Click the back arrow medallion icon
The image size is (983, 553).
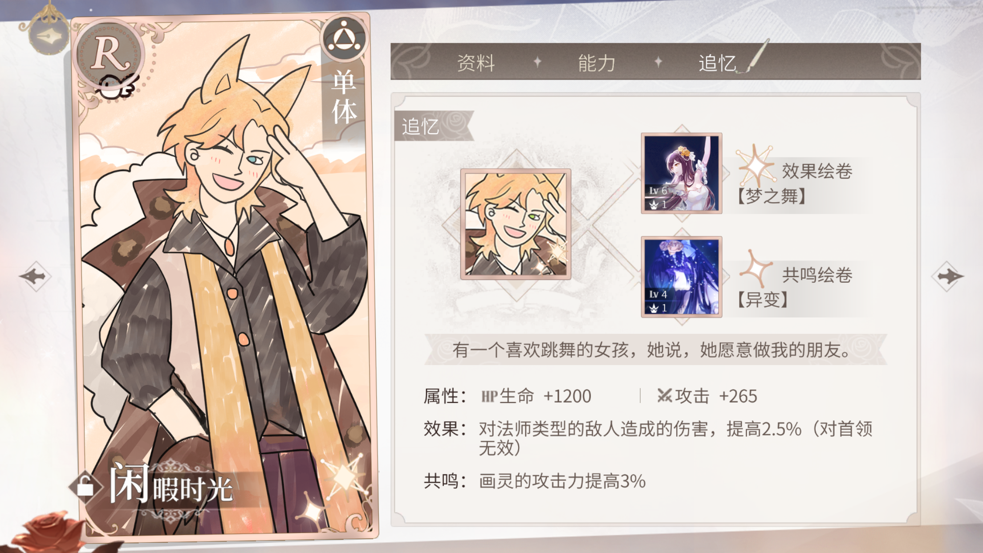tap(48, 35)
